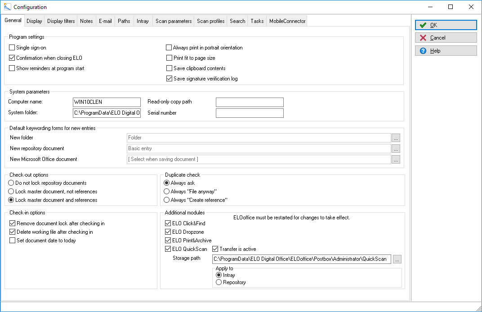The height and width of the screenshot is (312, 482).
Task: Minimize the Configuration window
Action: (x=430, y=7)
